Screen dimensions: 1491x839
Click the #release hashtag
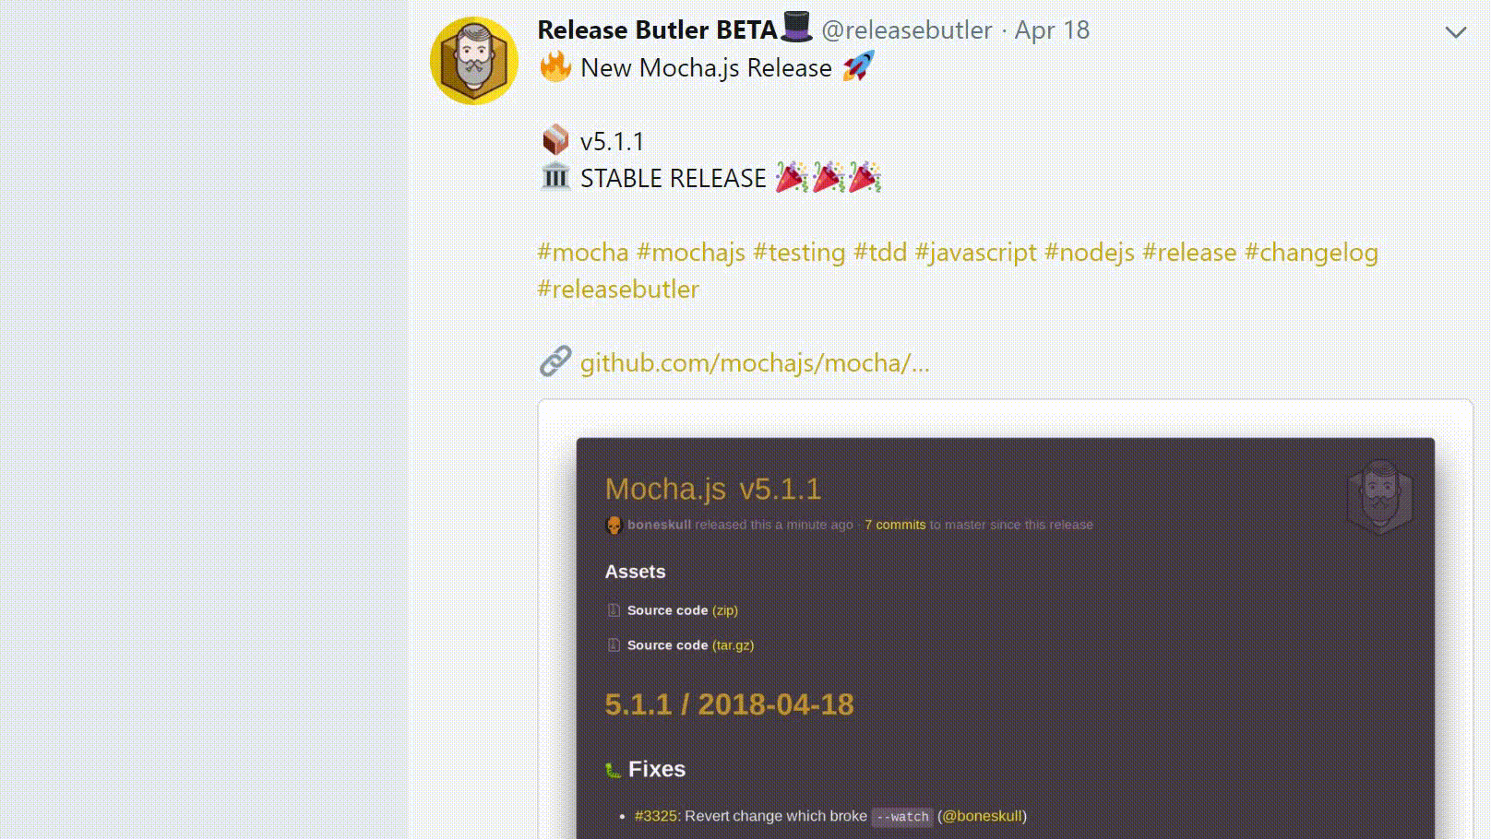tap(1188, 253)
